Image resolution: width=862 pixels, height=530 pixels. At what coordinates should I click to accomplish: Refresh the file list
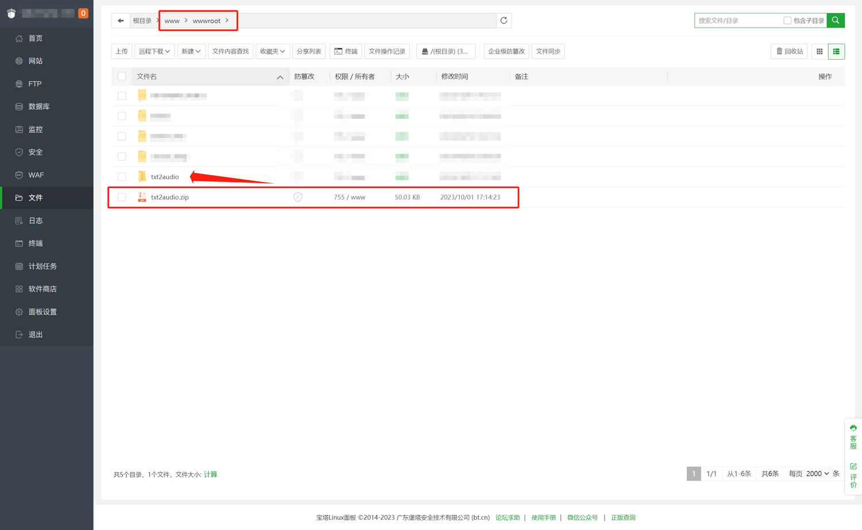coord(504,21)
